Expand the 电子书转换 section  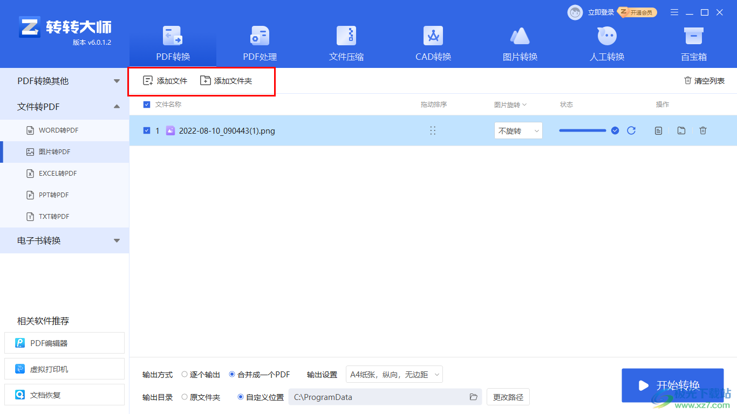pos(64,240)
